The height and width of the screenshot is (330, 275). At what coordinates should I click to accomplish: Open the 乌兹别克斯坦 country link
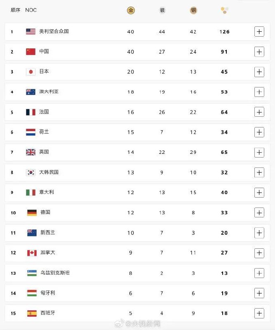point(54,273)
